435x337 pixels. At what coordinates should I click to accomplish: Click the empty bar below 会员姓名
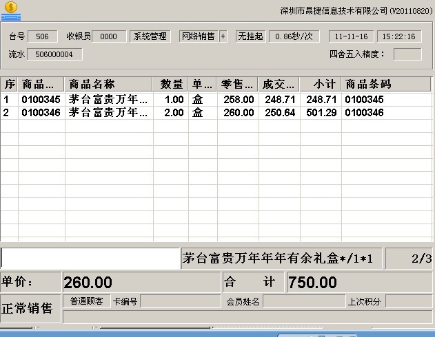coord(247,316)
